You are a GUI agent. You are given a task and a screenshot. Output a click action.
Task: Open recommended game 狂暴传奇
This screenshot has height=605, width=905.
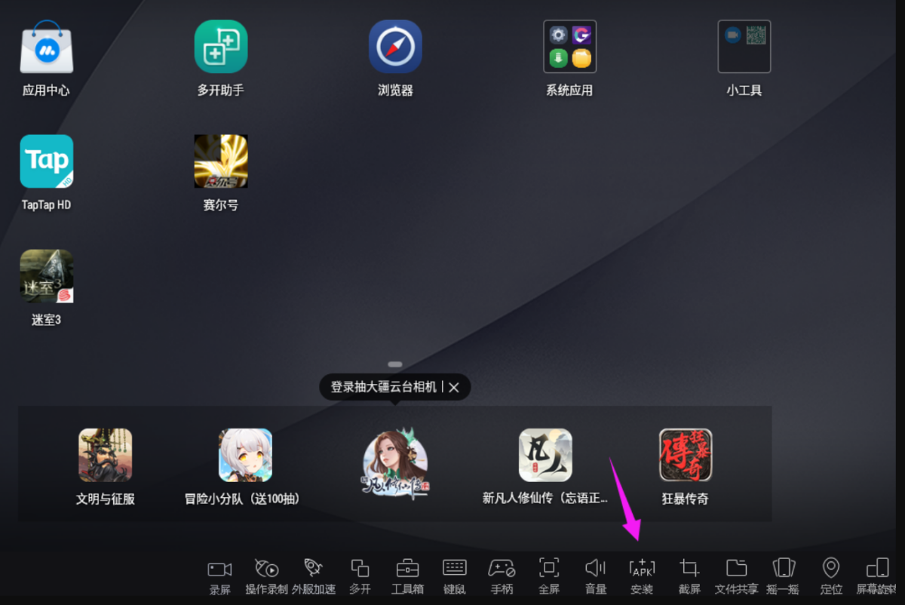(686, 455)
